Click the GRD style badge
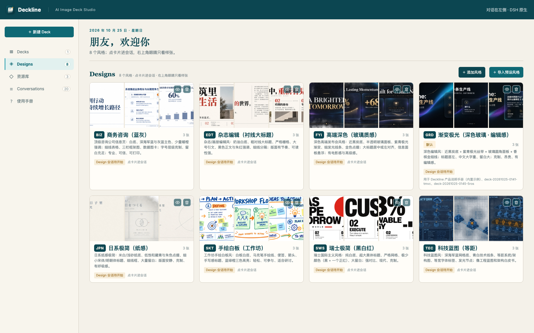Screen dimensions: 534x333 430,135
